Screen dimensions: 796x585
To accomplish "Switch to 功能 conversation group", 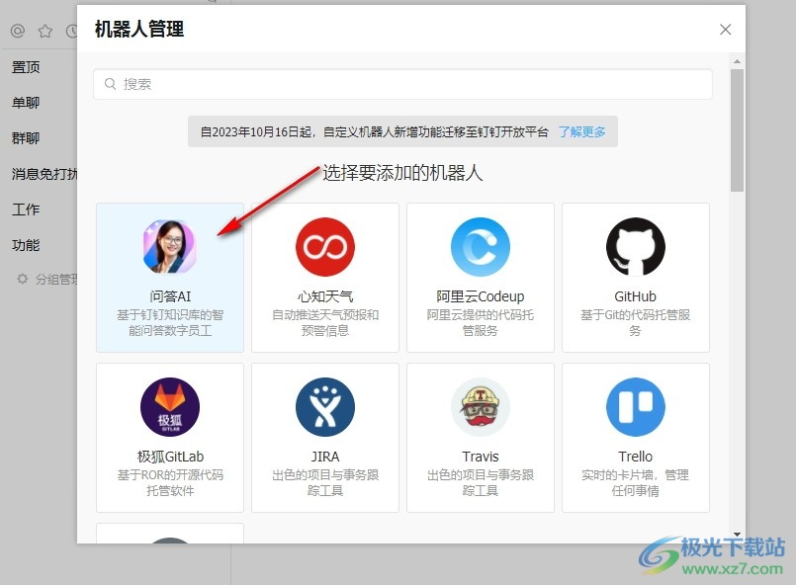I will [x=26, y=245].
